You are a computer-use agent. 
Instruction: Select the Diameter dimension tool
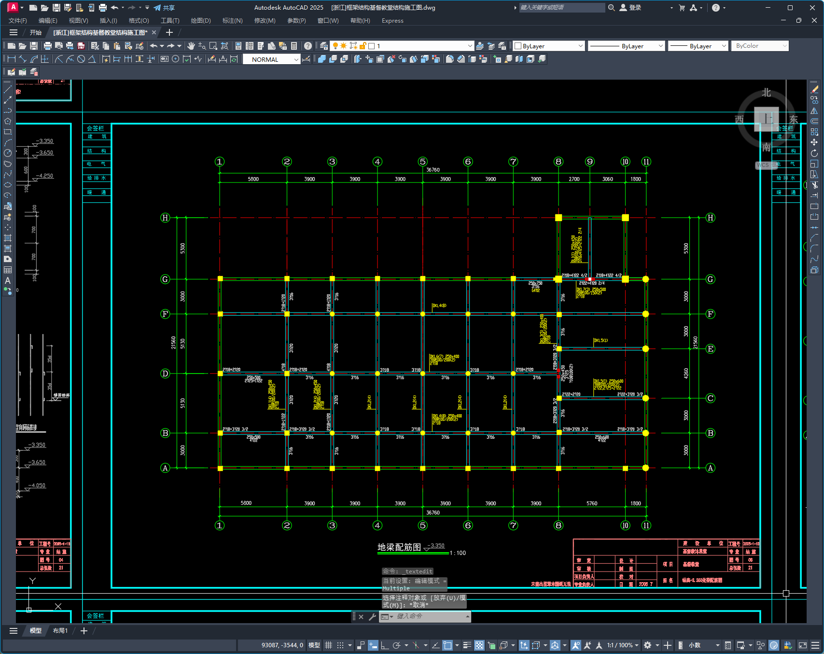pos(81,59)
